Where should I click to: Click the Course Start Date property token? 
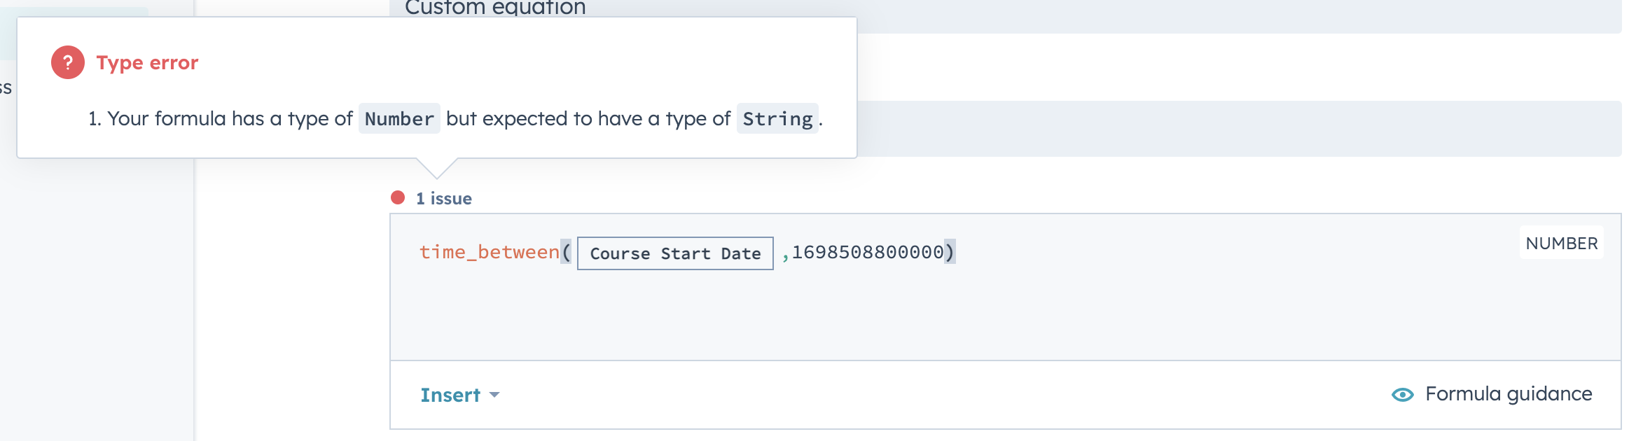(675, 253)
